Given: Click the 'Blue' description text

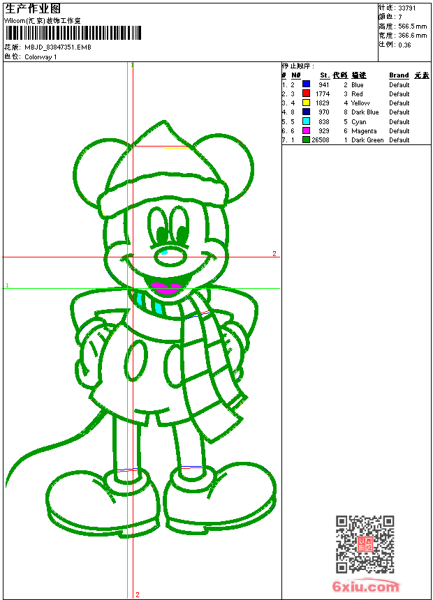Looking at the screenshot, I should [357, 85].
